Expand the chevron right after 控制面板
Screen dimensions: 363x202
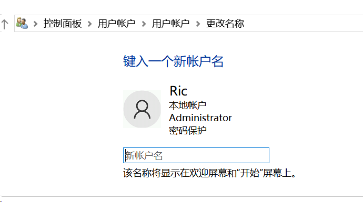coord(89,24)
